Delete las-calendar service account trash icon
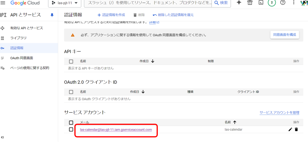Viewport: 308px width, 147px height. point(296,129)
